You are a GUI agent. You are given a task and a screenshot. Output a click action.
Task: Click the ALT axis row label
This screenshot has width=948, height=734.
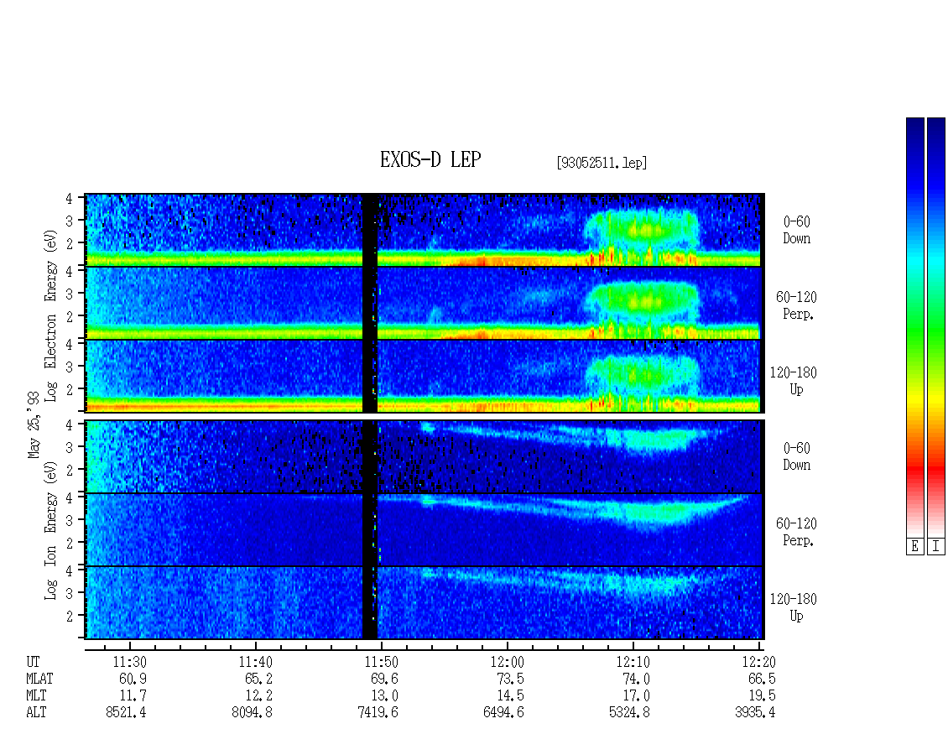[36, 713]
